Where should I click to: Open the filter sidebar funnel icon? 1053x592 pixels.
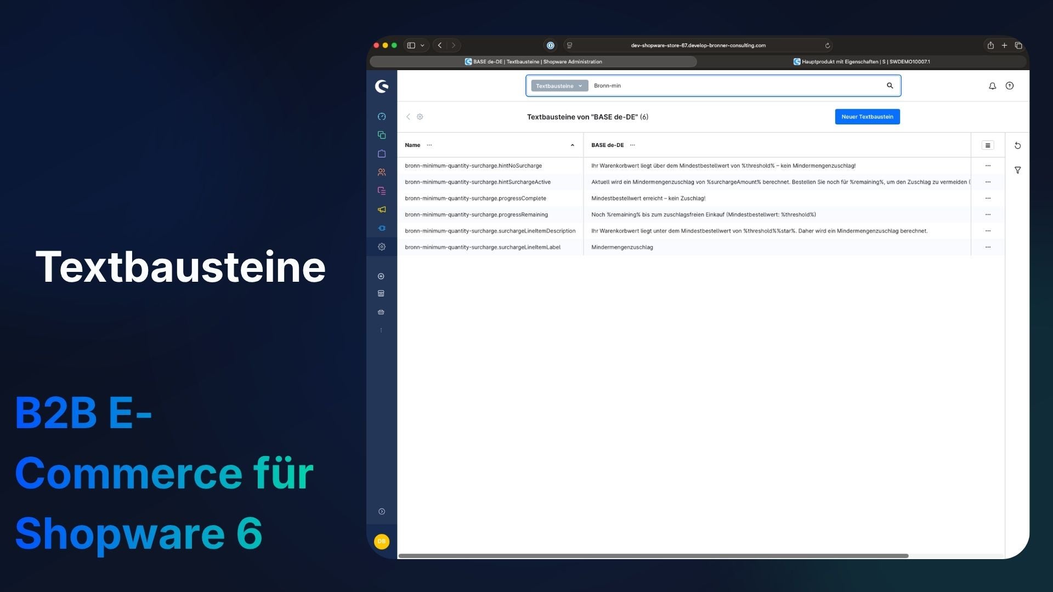pos(1017,170)
